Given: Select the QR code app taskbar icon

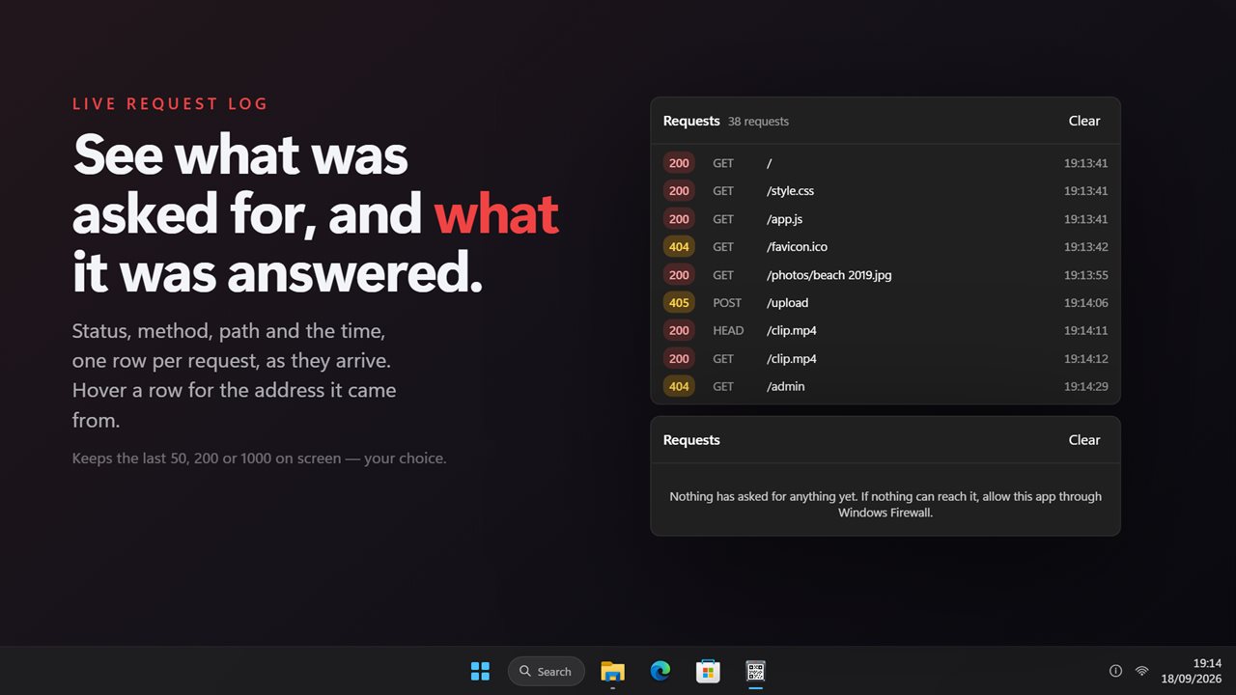Looking at the screenshot, I should (755, 671).
